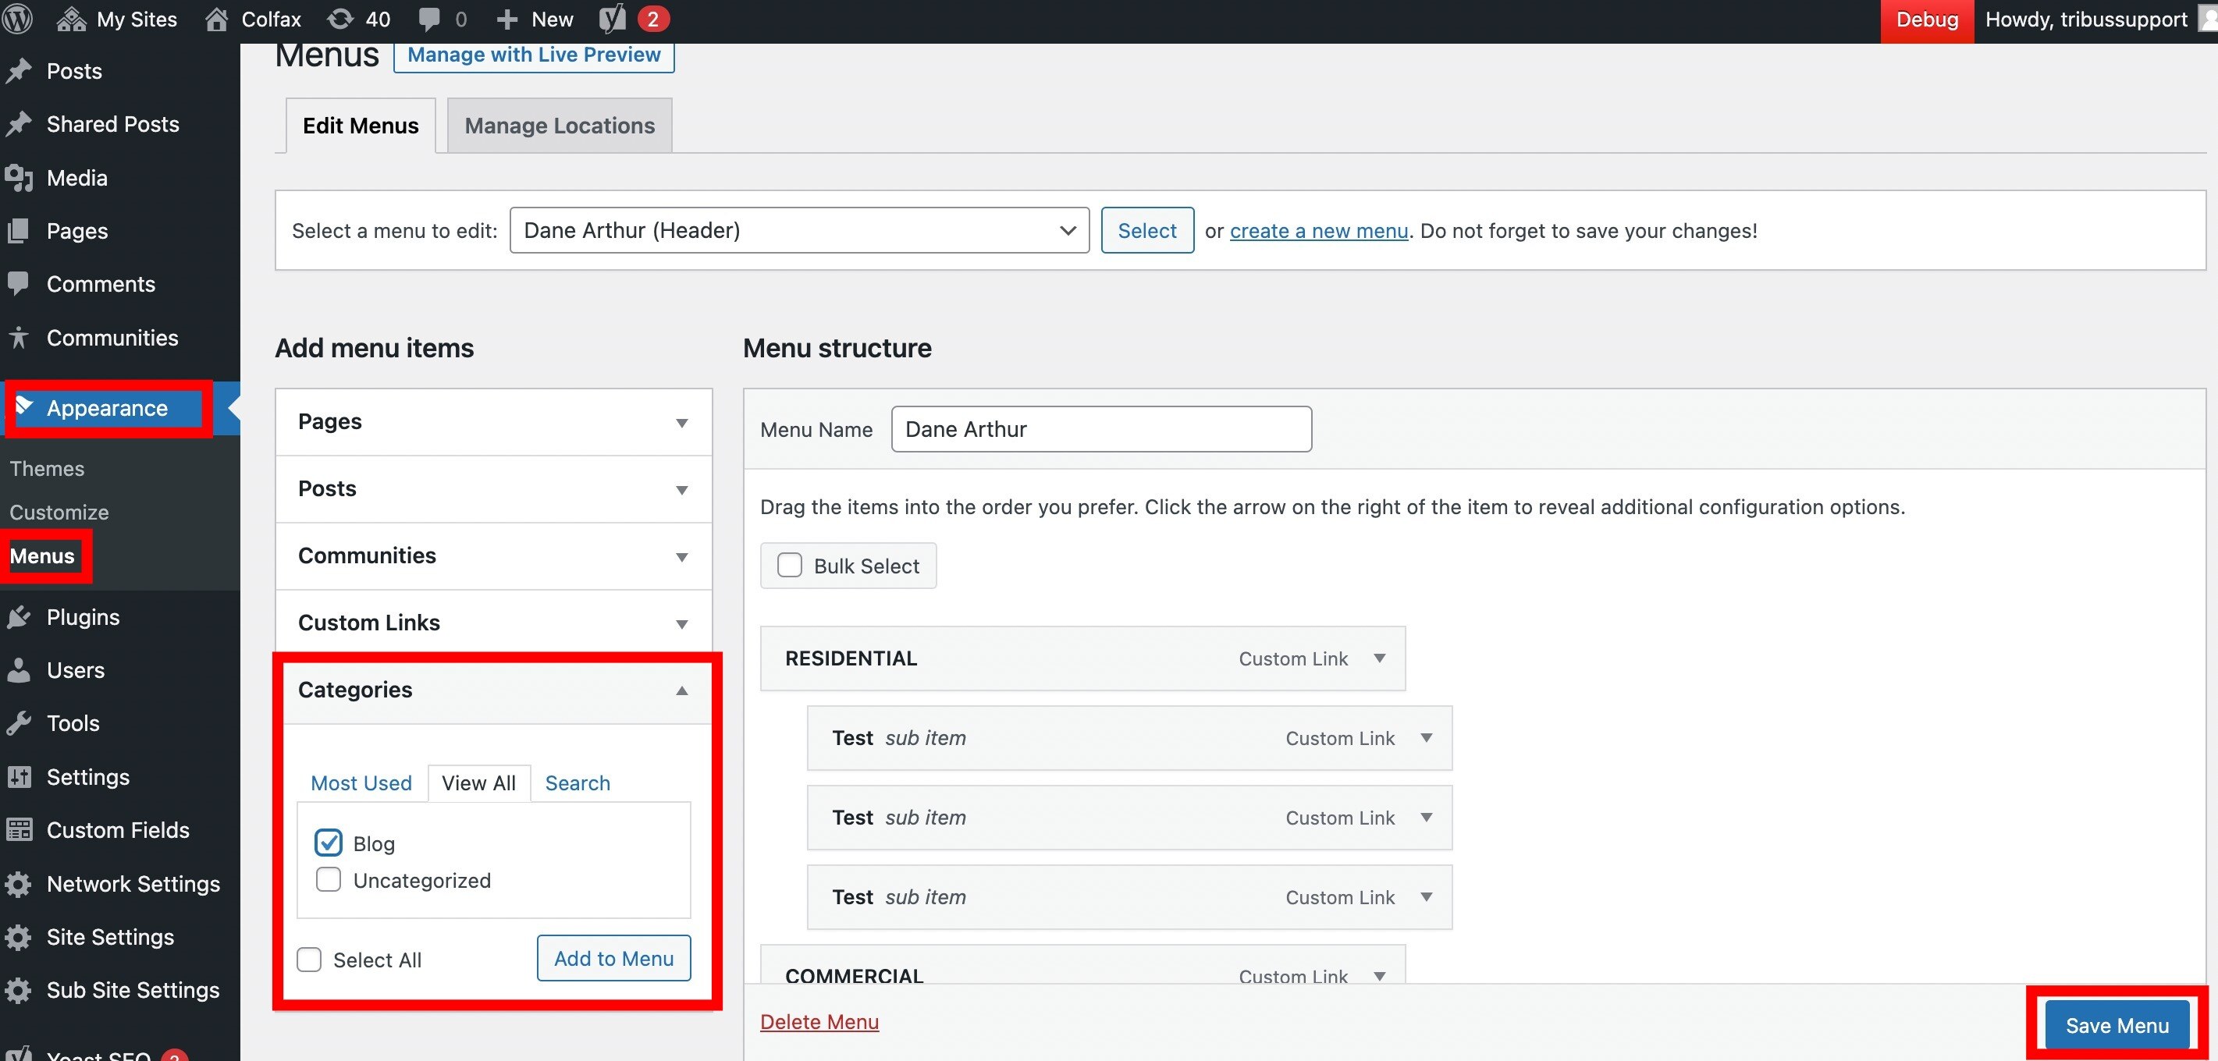2218x1061 pixels.
Task: Open Sub Site Settings gear icon
Action: point(19,989)
